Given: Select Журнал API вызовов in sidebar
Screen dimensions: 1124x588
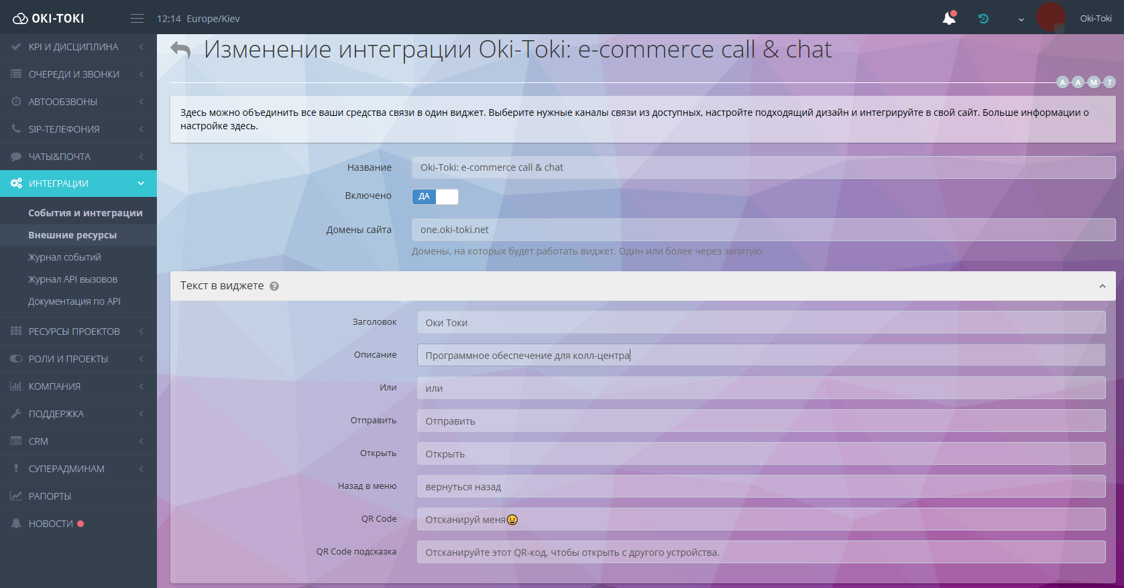Looking at the screenshot, I should point(72,279).
